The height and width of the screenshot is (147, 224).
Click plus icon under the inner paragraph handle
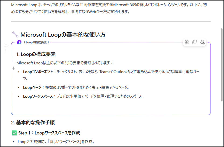(x=13, y=68)
